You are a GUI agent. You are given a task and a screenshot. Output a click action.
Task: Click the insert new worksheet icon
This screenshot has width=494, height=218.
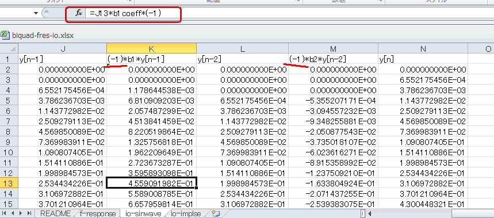point(216,213)
